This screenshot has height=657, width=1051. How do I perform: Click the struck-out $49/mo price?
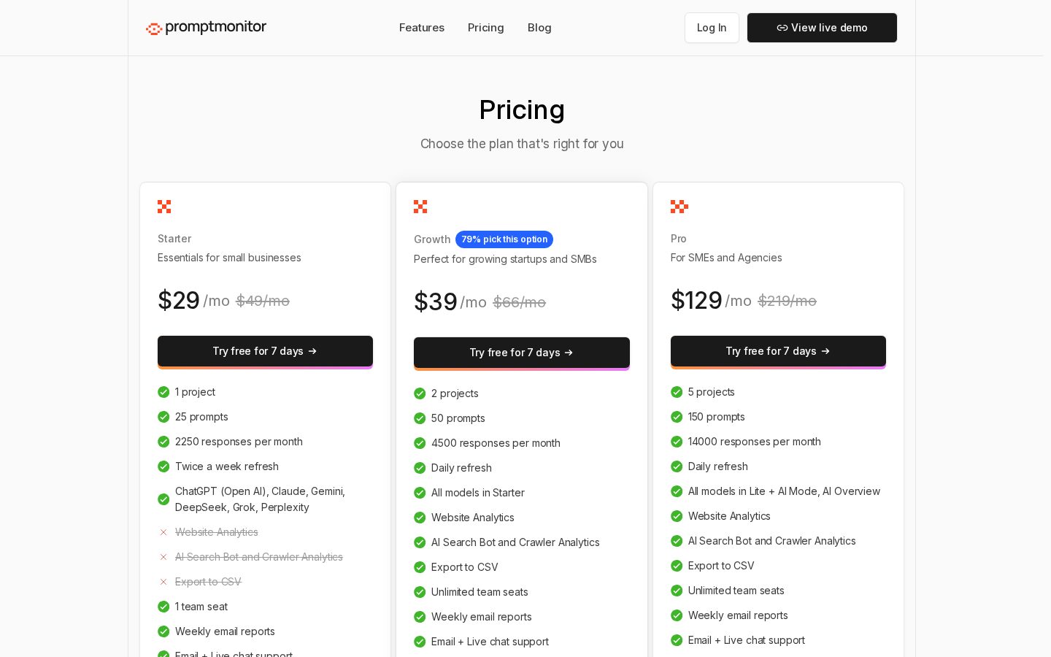(263, 301)
